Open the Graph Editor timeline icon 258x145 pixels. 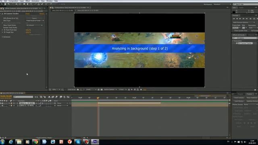(68, 97)
